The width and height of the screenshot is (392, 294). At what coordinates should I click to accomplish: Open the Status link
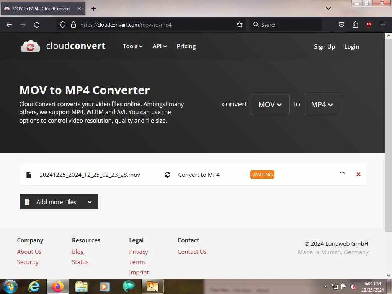(x=80, y=262)
